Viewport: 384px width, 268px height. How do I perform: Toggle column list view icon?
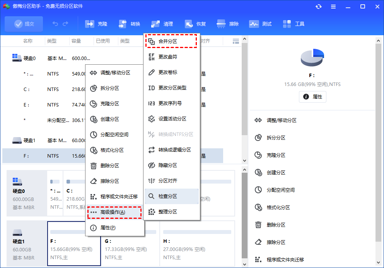pyautogui.click(x=236, y=41)
